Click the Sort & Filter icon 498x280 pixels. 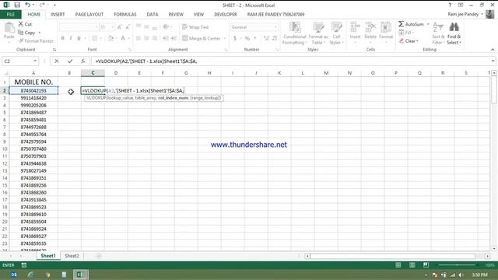click(x=438, y=28)
